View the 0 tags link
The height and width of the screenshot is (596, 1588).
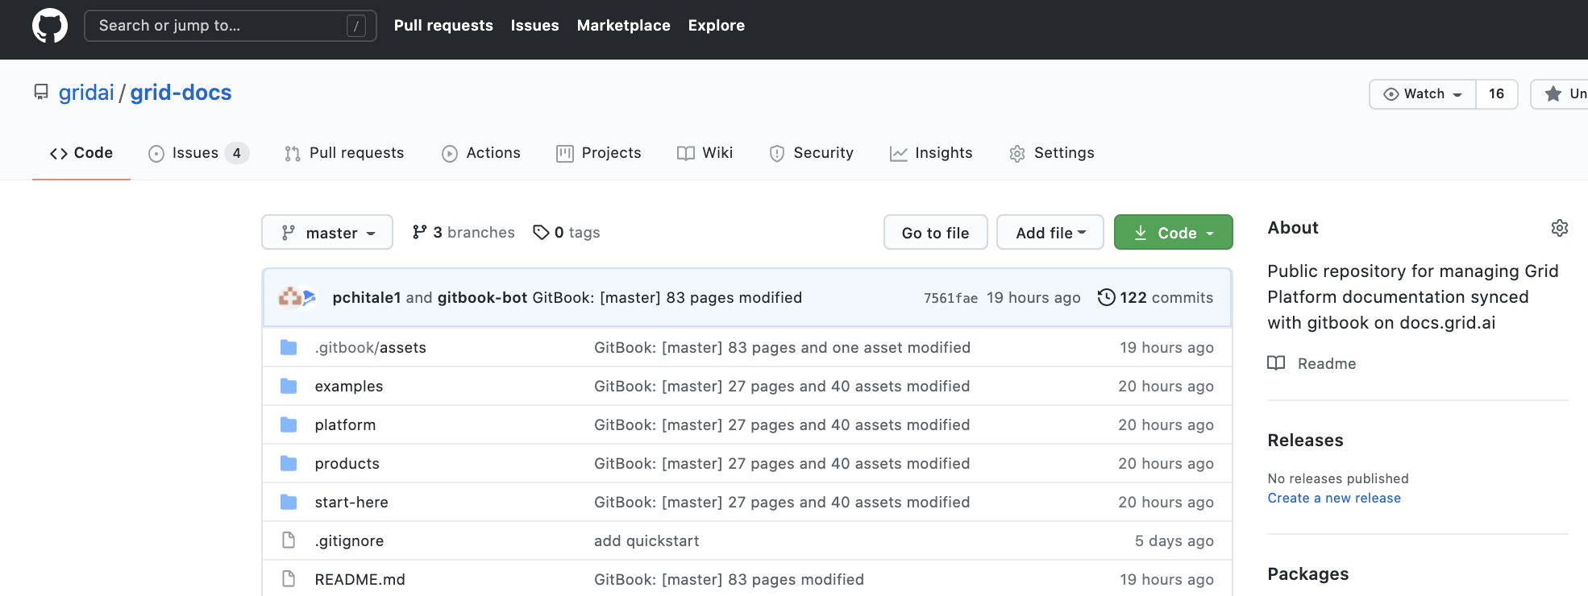click(x=567, y=232)
